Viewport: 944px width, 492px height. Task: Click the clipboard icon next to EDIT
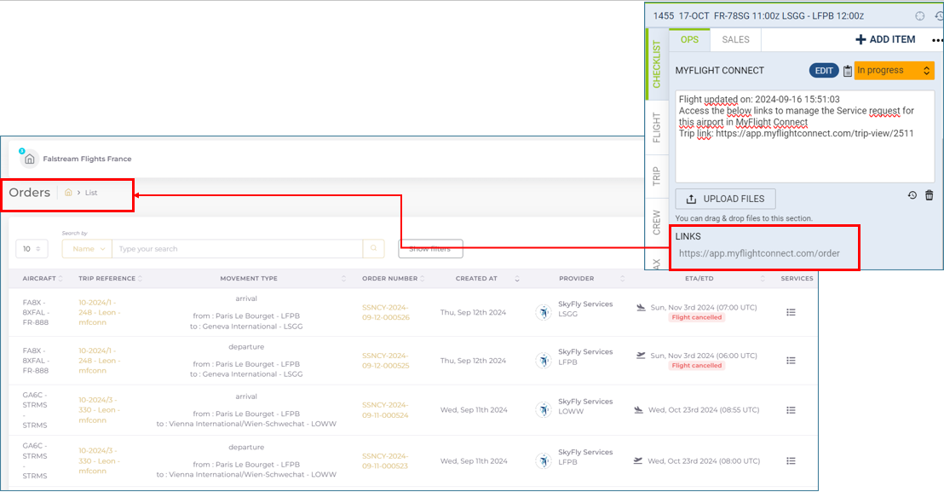pos(847,71)
